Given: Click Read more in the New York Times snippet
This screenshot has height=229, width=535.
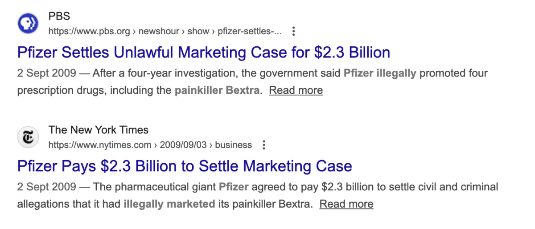Looking at the screenshot, I should [x=346, y=204].
